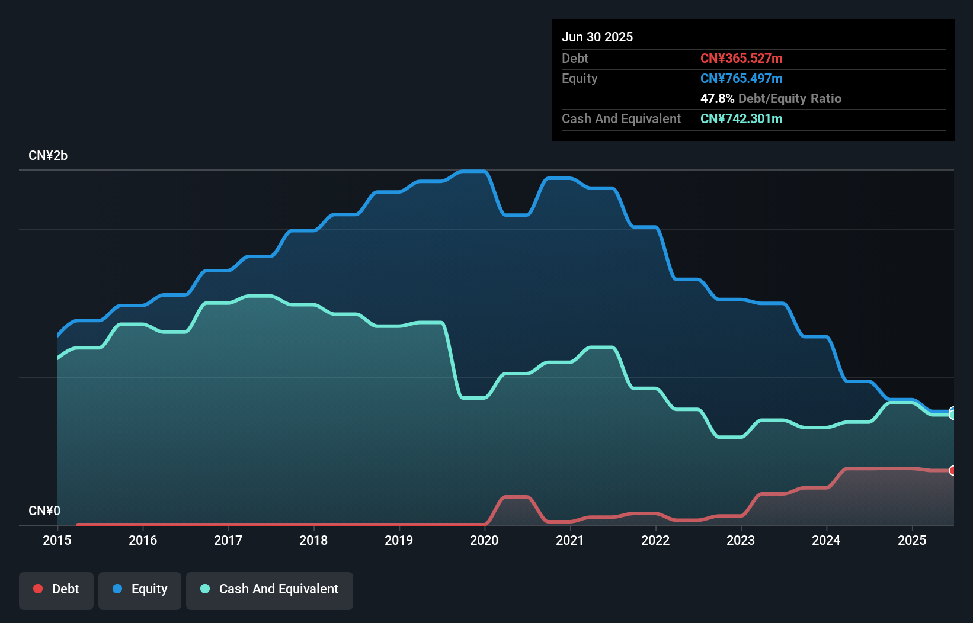Toggle the Cash And Equivalent series visibility
Screen dimensions: 973x623
[x=269, y=590]
